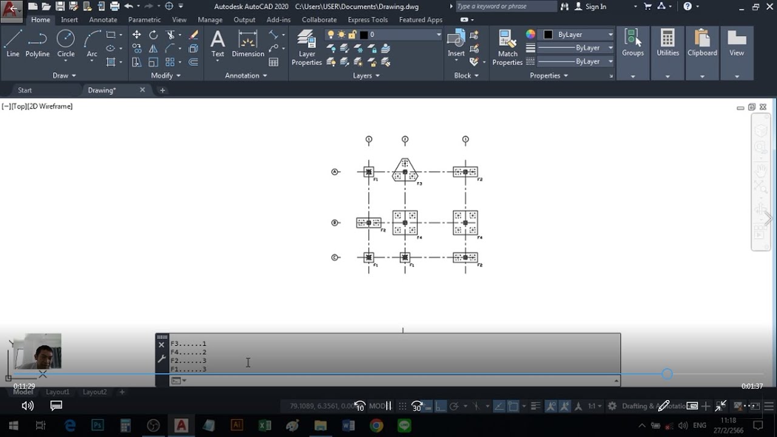Select the Circle tool
The height and width of the screenshot is (437, 777).
coord(66,44)
